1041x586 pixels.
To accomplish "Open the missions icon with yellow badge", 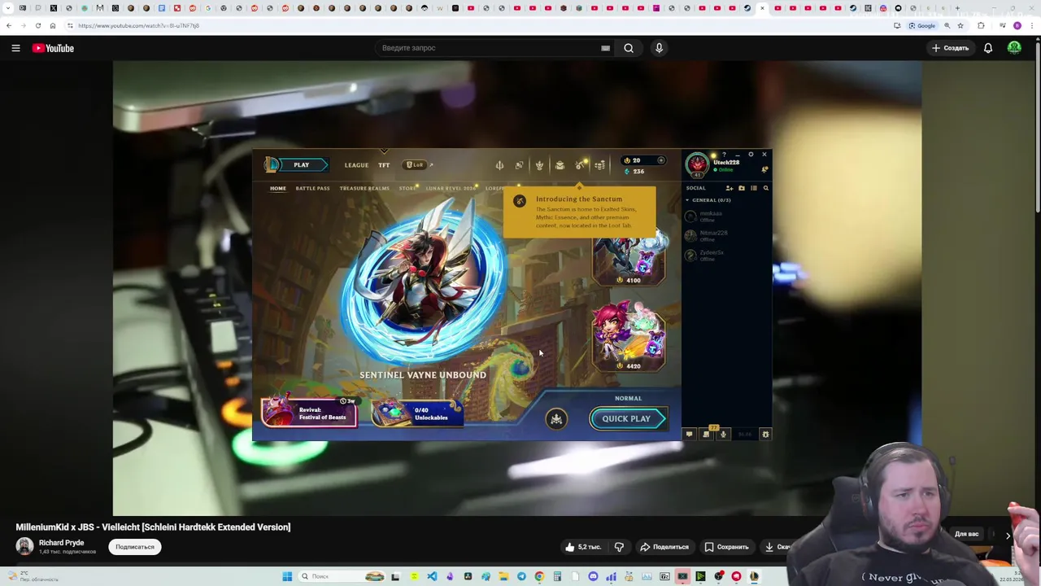I will [x=706, y=434].
